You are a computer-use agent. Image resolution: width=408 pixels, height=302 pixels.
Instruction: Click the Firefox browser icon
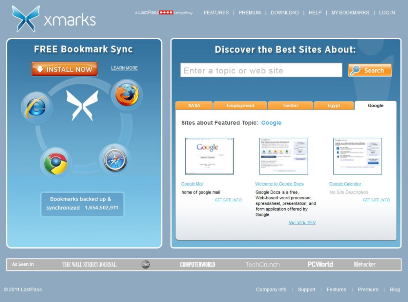tap(127, 95)
